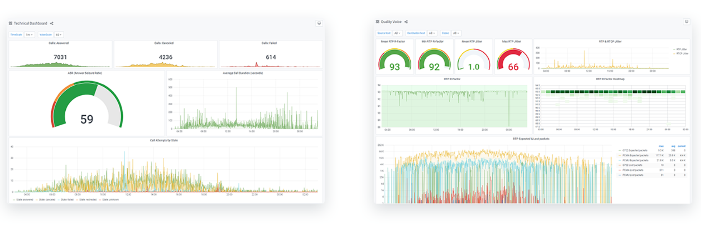Viewport: 701px width, 241px height.
Task: Click the ASR gauge showing 59
Action: [87, 107]
